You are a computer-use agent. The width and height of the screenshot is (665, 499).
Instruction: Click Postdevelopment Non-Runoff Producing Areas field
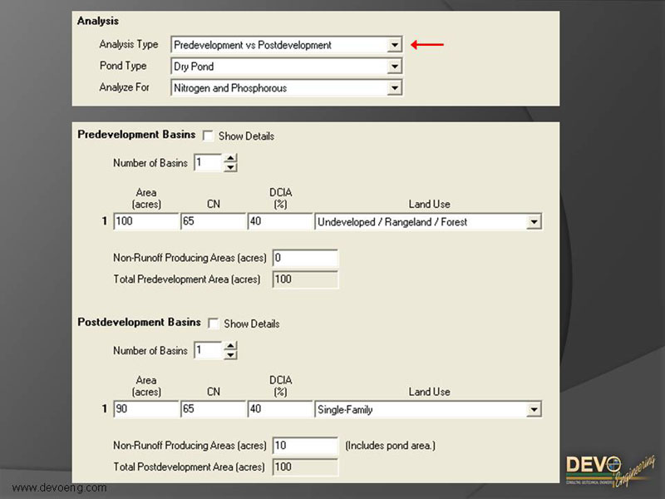coord(304,446)
